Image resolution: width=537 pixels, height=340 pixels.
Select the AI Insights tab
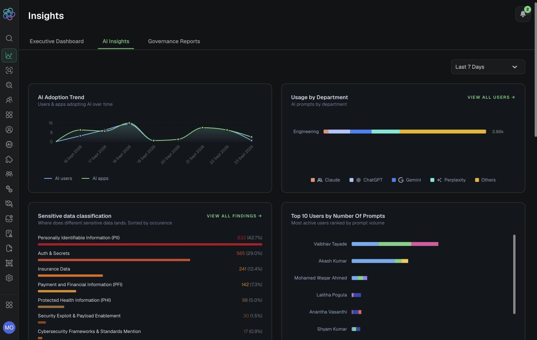point(116,41)
